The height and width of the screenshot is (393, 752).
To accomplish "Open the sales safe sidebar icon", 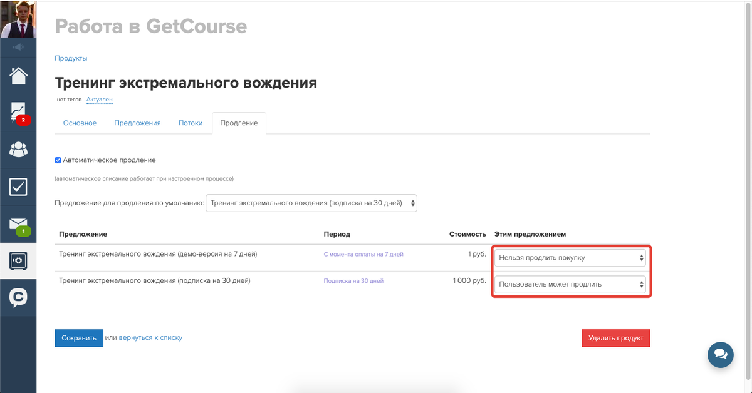I will click(18, 260).
